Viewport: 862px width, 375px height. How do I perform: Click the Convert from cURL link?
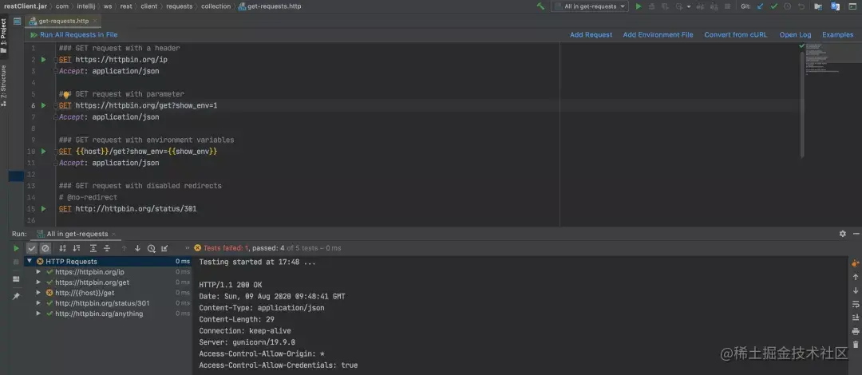click(x=736, y=34)
